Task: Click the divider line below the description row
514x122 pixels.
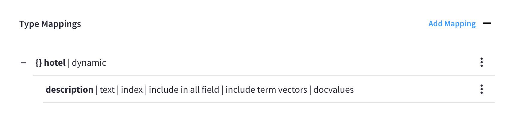Action: (269, 103)
